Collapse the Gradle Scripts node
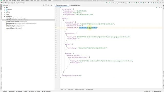 pos(3,16)
